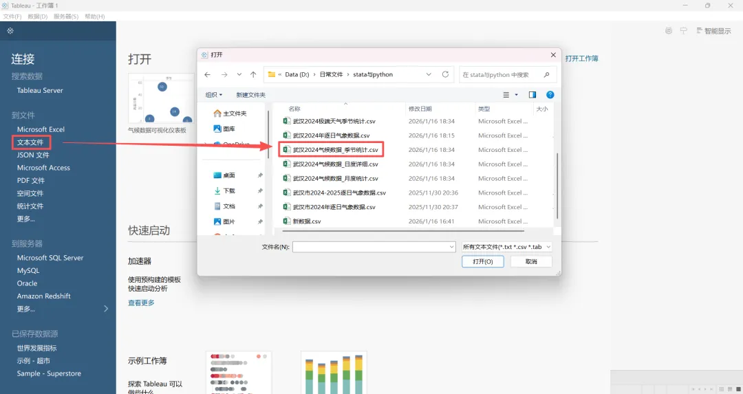Click pin icon next to 文档
This screenshot has height=394, width=743.
(x=260, y=206)
